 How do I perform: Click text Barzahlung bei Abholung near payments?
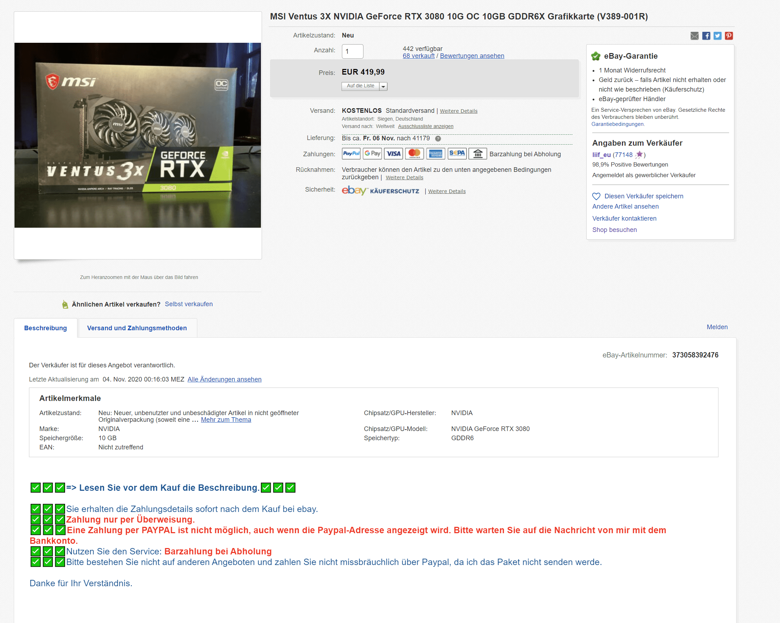click(525, 154)
